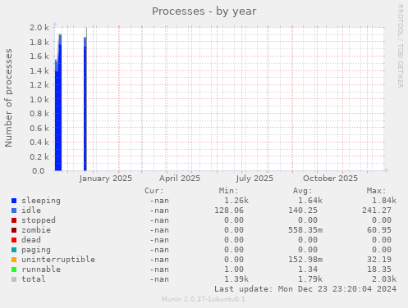This screenshot has height=308, width=408.
Task: Click the 'uninterruptible' legend label
Action: point(58,260)
